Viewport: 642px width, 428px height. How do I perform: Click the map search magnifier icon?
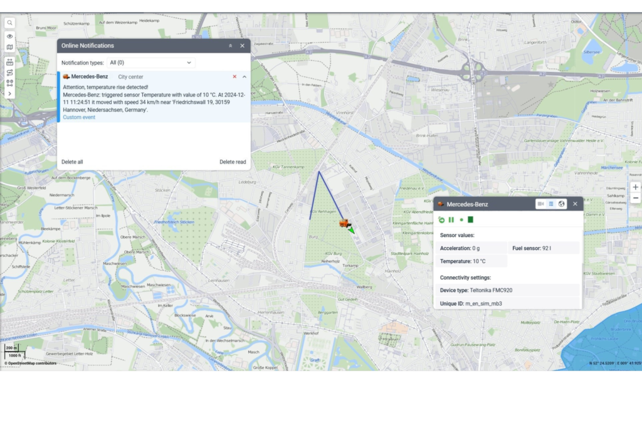click(10, 23)
